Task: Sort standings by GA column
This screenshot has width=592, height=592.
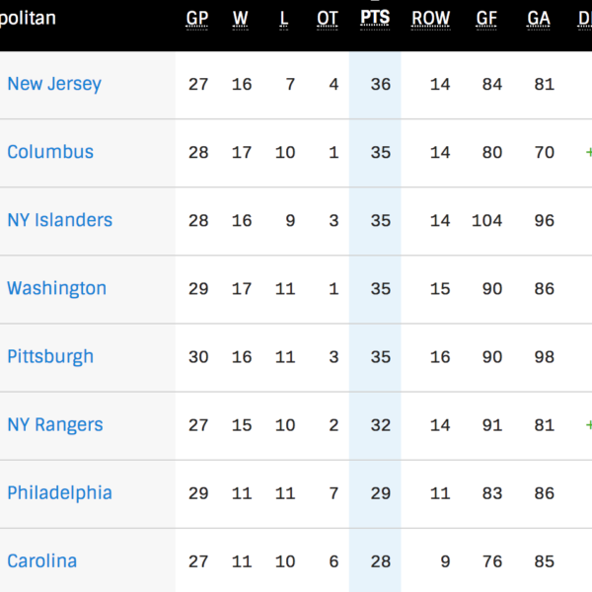Action: click(539, 19)
